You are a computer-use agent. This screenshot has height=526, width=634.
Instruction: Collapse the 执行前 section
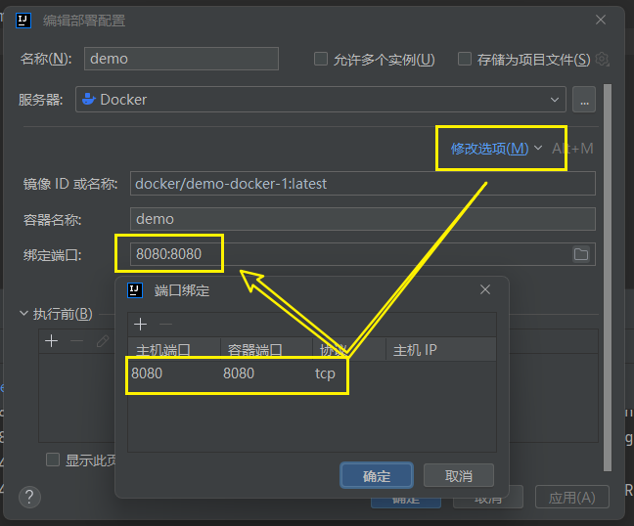click(x=24, y=314)
